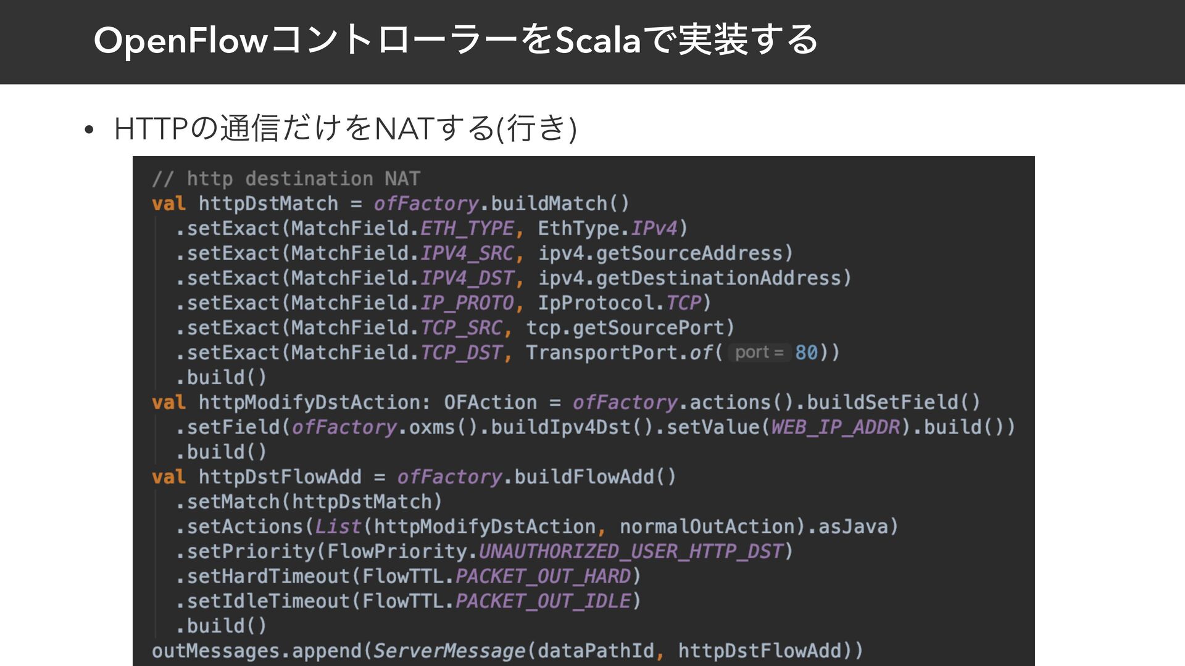Click the comment '// http destination NAT'
Viewport: 1185px width, 666px height.
pos(286,179)
